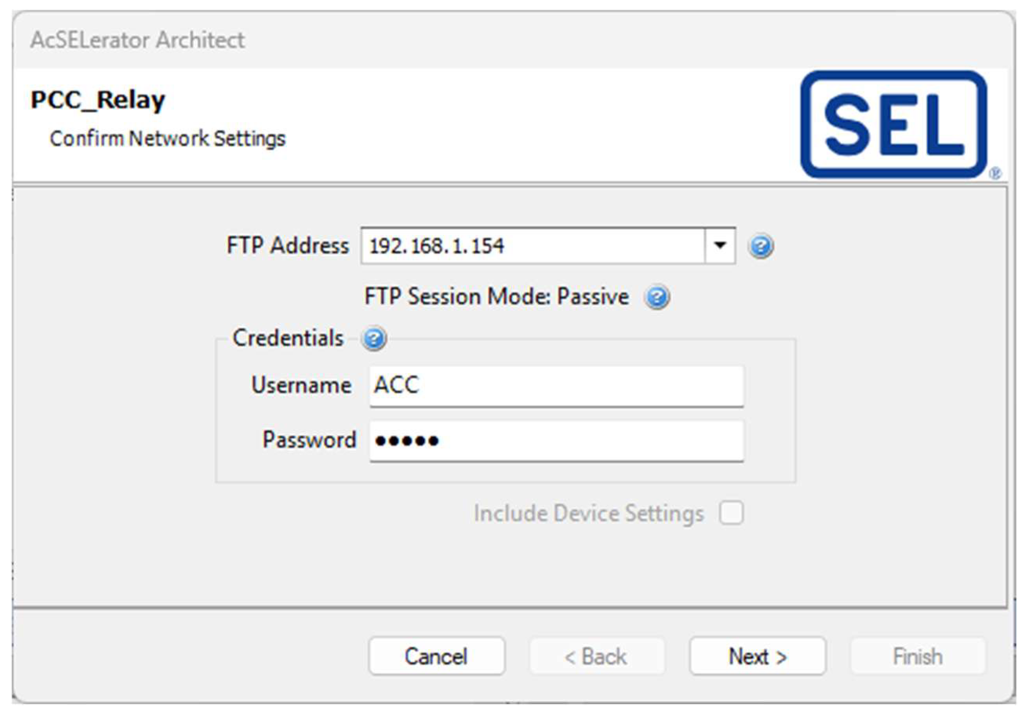Tick the Include Device Settings checkbox
The image size is (1025, 714).
tap(731, 512)
